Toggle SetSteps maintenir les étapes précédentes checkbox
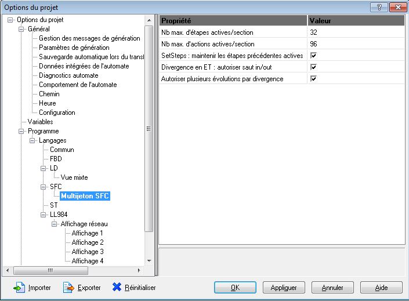Viewport: 409px width, 301px height. click(313, 56)
